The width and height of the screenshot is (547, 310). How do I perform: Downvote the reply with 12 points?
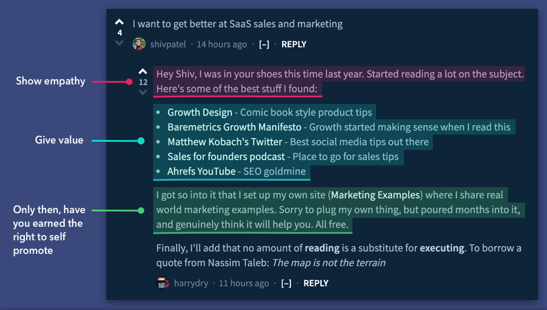[x=143, y=93]
